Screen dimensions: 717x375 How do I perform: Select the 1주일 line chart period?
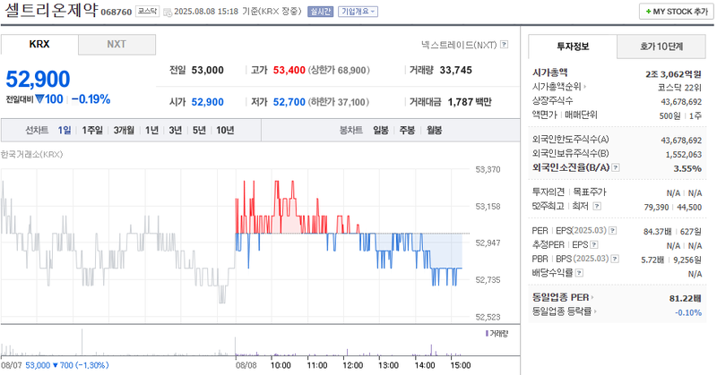pyautogui.click(x=92, y=130)
